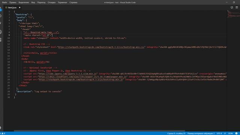Click the "body" key on line 4
This screenshot has height=135, width=240.
[x=20, y=20]
